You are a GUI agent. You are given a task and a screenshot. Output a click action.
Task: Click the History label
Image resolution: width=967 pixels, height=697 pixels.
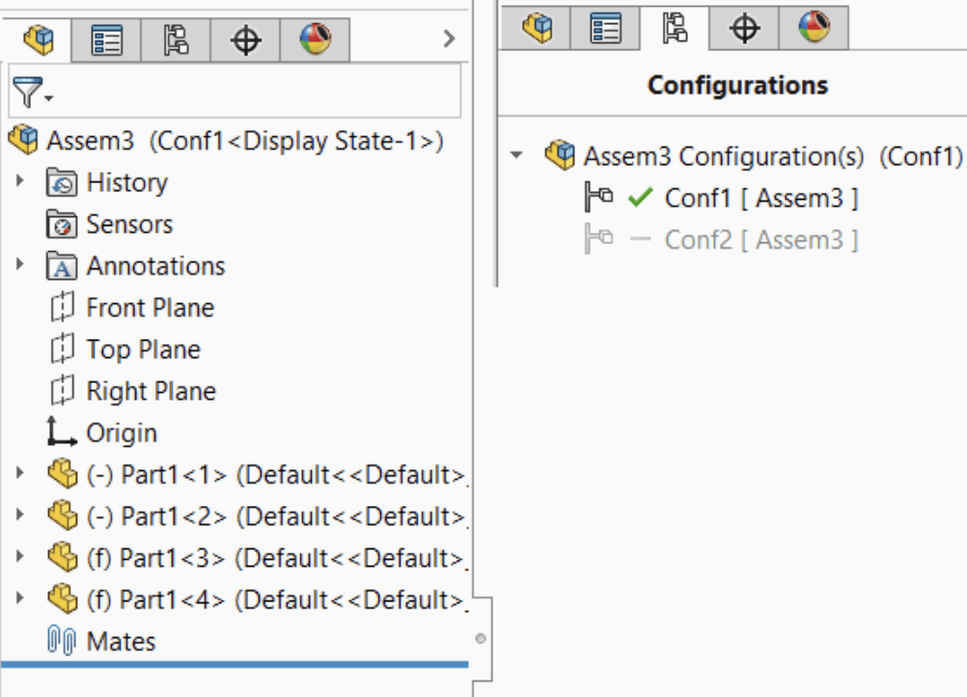click(x=127, y=182)
